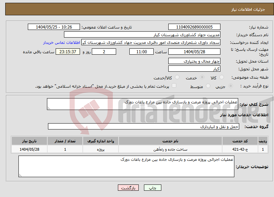This screenshot has height=197, width=274.
Task: Select the کالا/خدمت radio button
Action: (177, 77)
